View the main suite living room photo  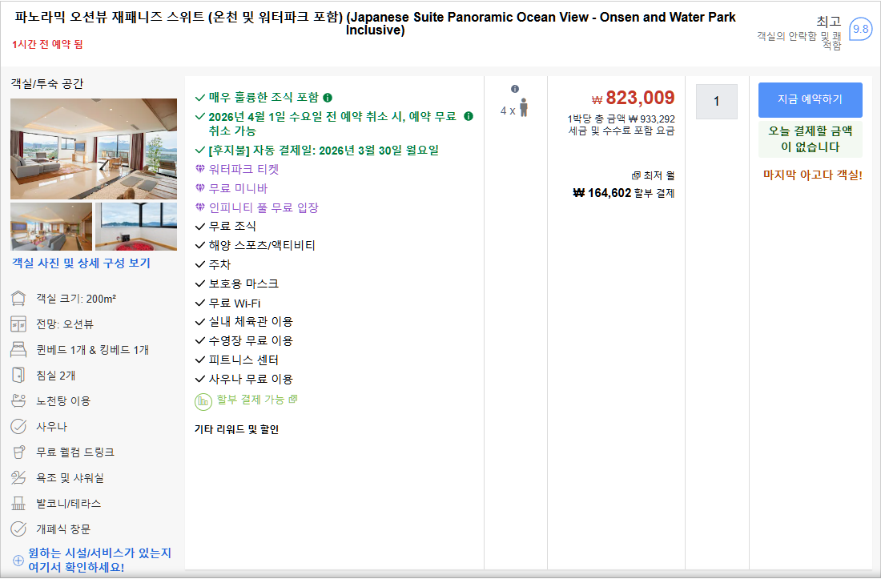(x=94, y=149)
